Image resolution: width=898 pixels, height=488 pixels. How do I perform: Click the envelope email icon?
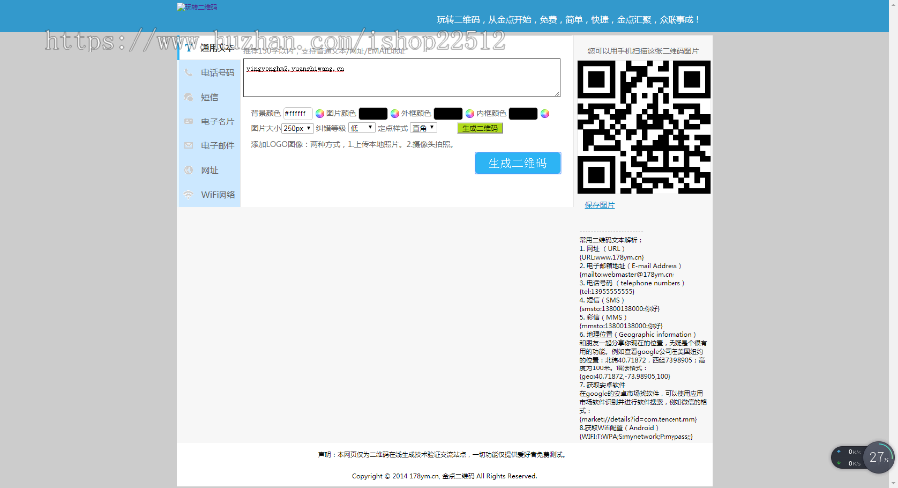(188, 145)
